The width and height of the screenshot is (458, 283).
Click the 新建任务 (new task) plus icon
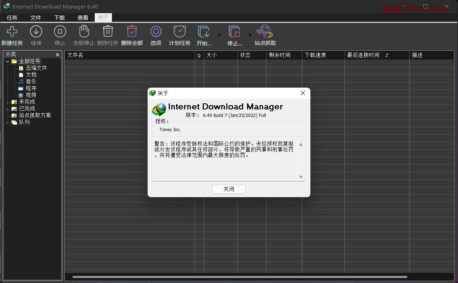coord(12,31)
